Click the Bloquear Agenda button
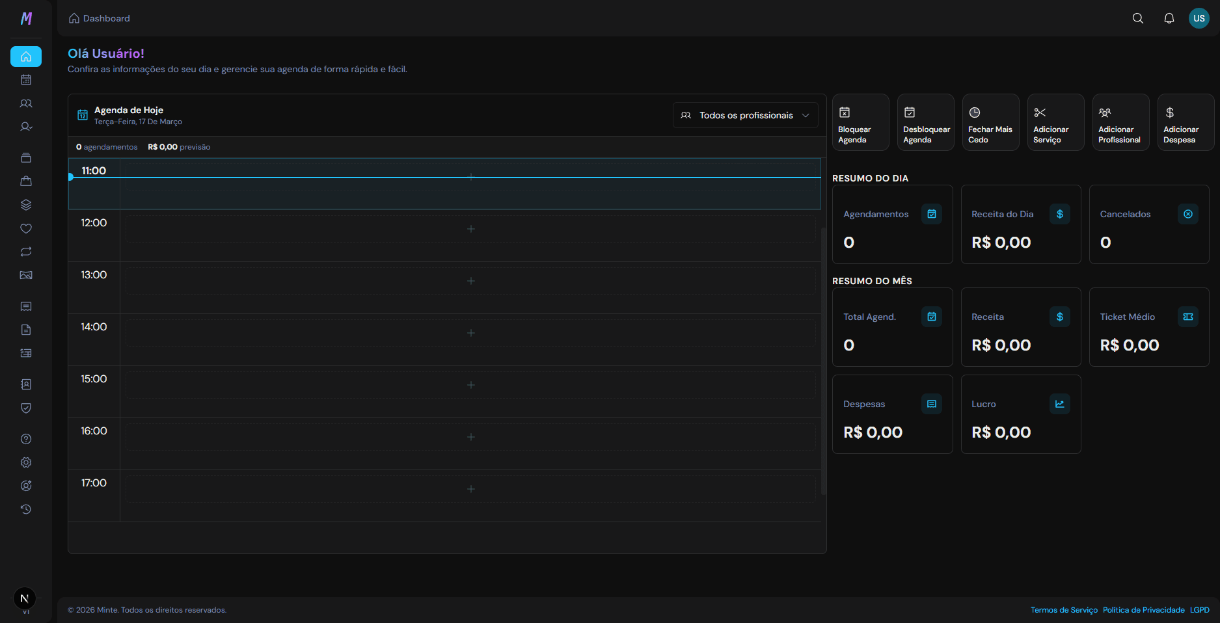1220x623 pixels. point(860,122)
